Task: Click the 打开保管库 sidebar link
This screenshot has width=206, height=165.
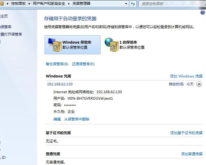Action: click(11, 34)
